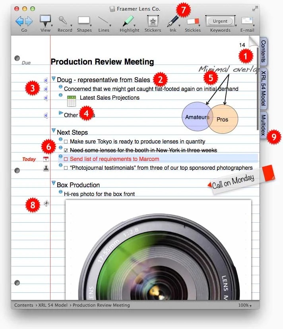Viewport: 283px width, 329px height.
Task: Check the Make sure Tokyo is ready box
Action: click(x=66, y=142)
